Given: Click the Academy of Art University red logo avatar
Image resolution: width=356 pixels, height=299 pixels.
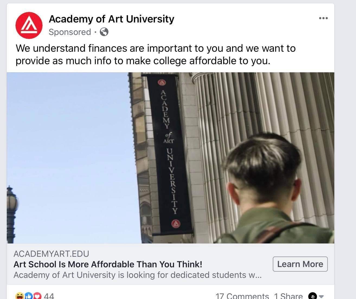Looking at the screenshot, I should [x=29, y=25].
